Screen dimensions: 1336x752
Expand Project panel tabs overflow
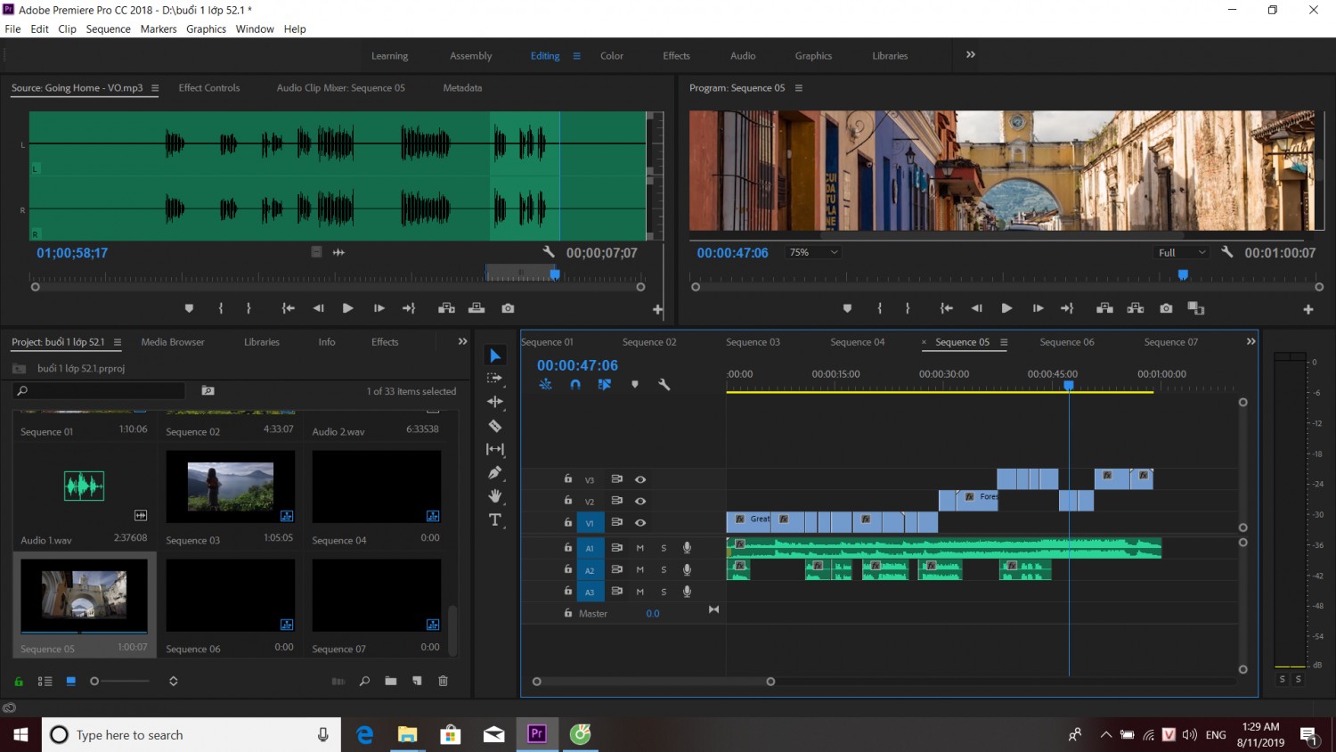[462, 341]
